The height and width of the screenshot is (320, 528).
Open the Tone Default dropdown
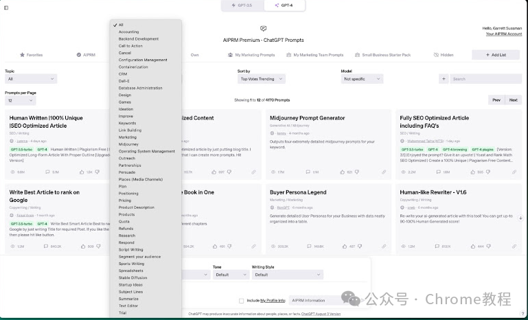point(231,275)
